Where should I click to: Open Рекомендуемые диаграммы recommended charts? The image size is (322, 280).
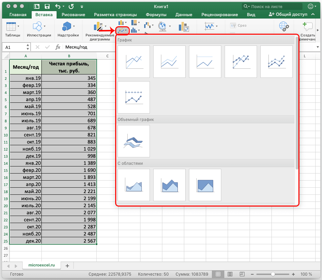100,31
